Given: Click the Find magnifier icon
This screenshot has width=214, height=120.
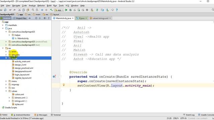Looking at the screenshot, I should tap(33, 10).
